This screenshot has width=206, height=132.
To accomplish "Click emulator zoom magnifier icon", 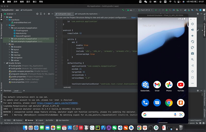I will point(192,59).
